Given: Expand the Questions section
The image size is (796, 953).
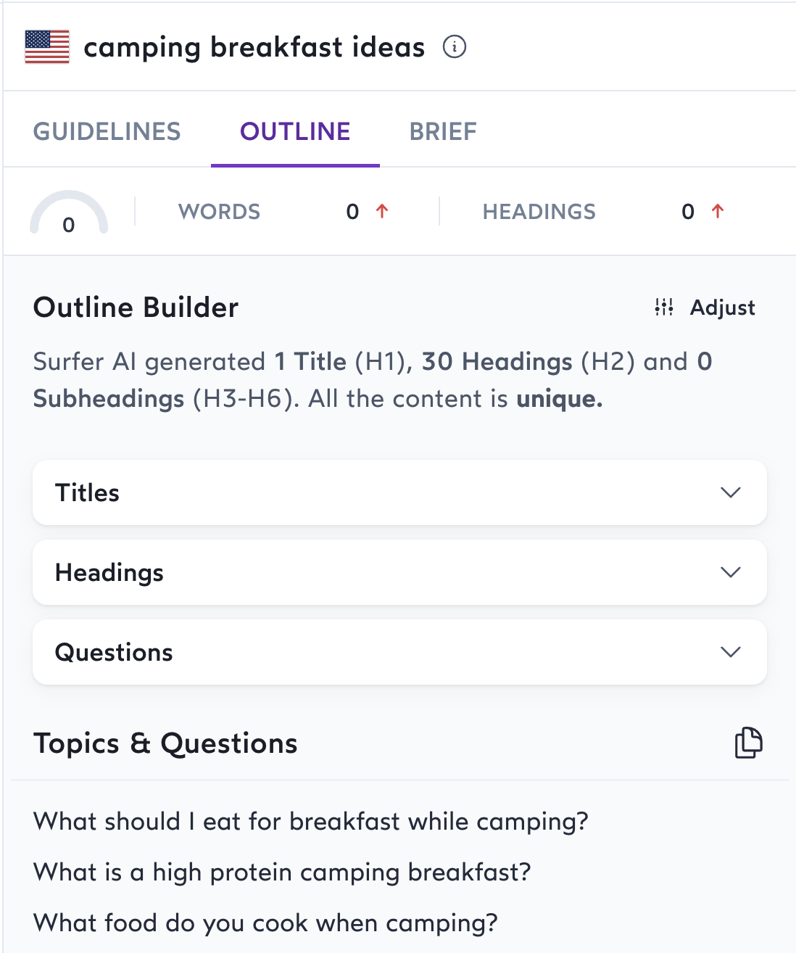Looking at the screenshot, I should [x=730, y=652].
